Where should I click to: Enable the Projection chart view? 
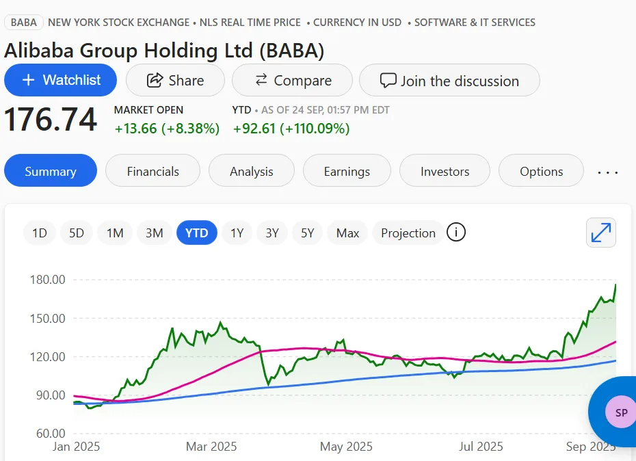coord(408,233)
